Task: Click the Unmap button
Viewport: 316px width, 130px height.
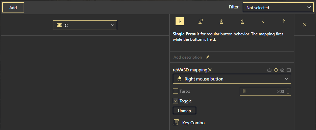Action: [x=184, y=110]
